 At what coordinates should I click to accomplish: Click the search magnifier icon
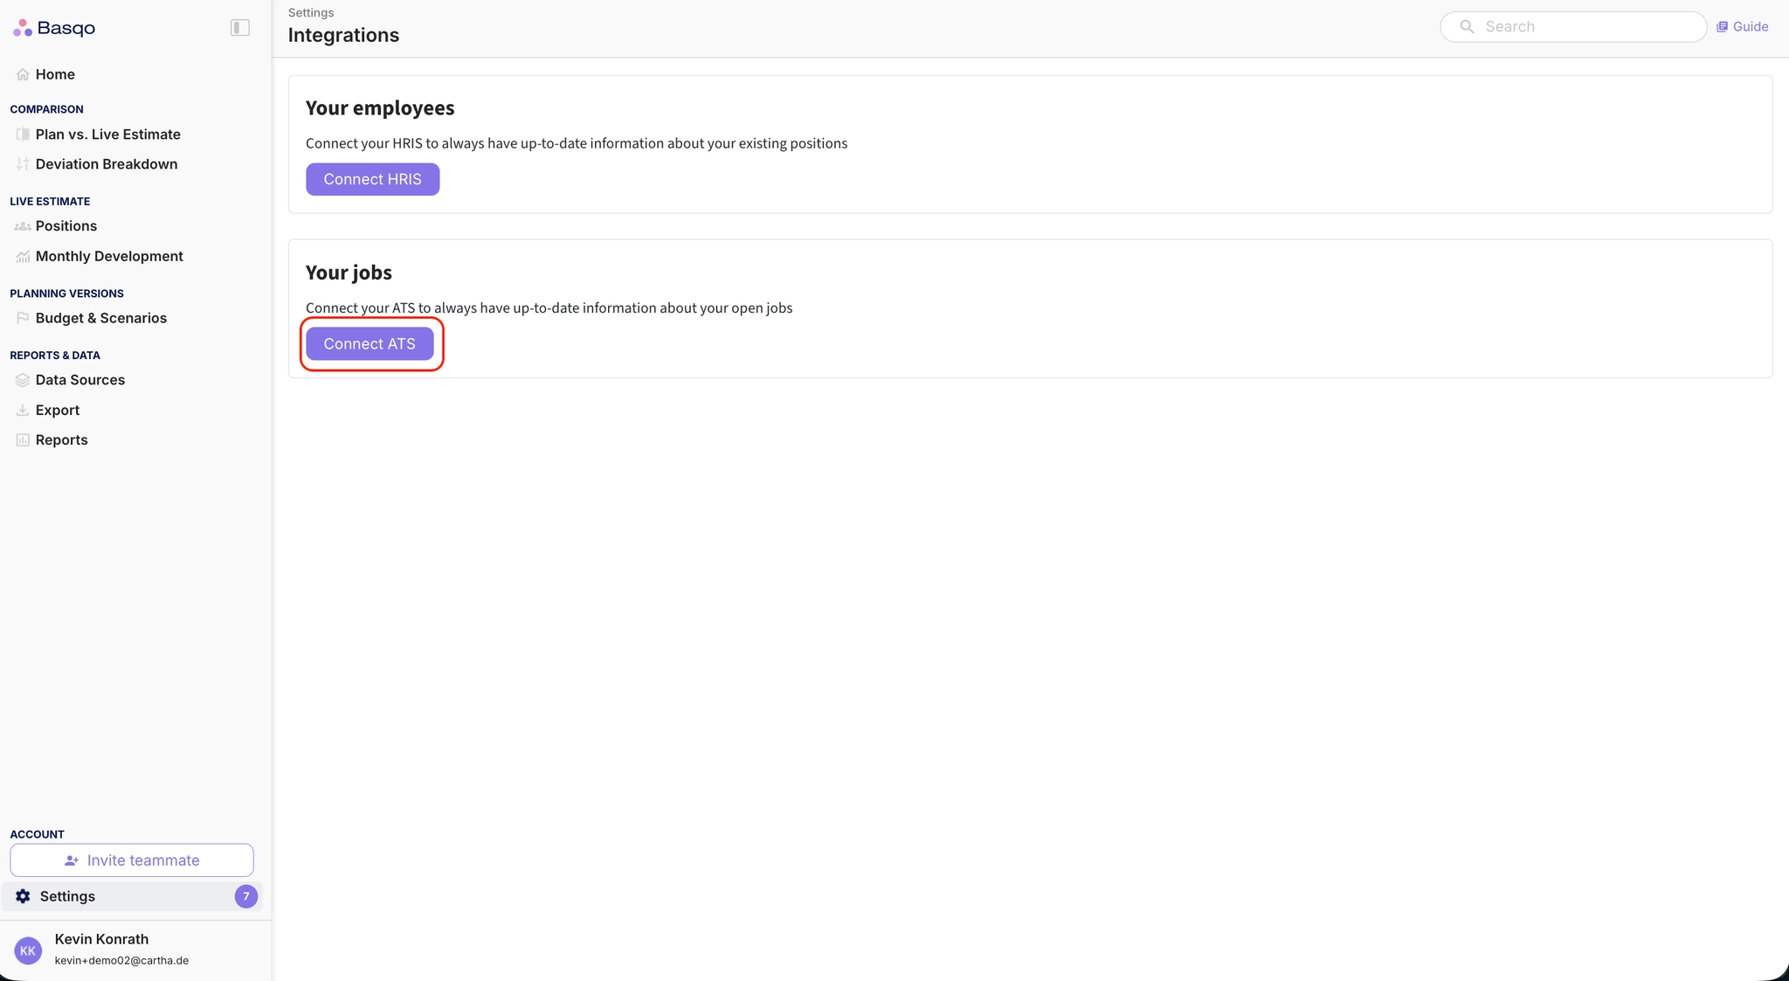click(1468, 27)
